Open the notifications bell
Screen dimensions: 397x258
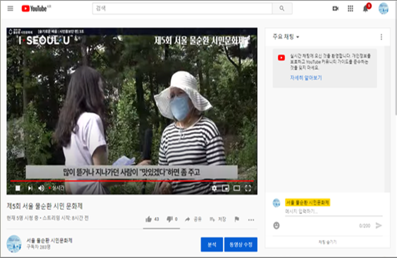[366, 8]
